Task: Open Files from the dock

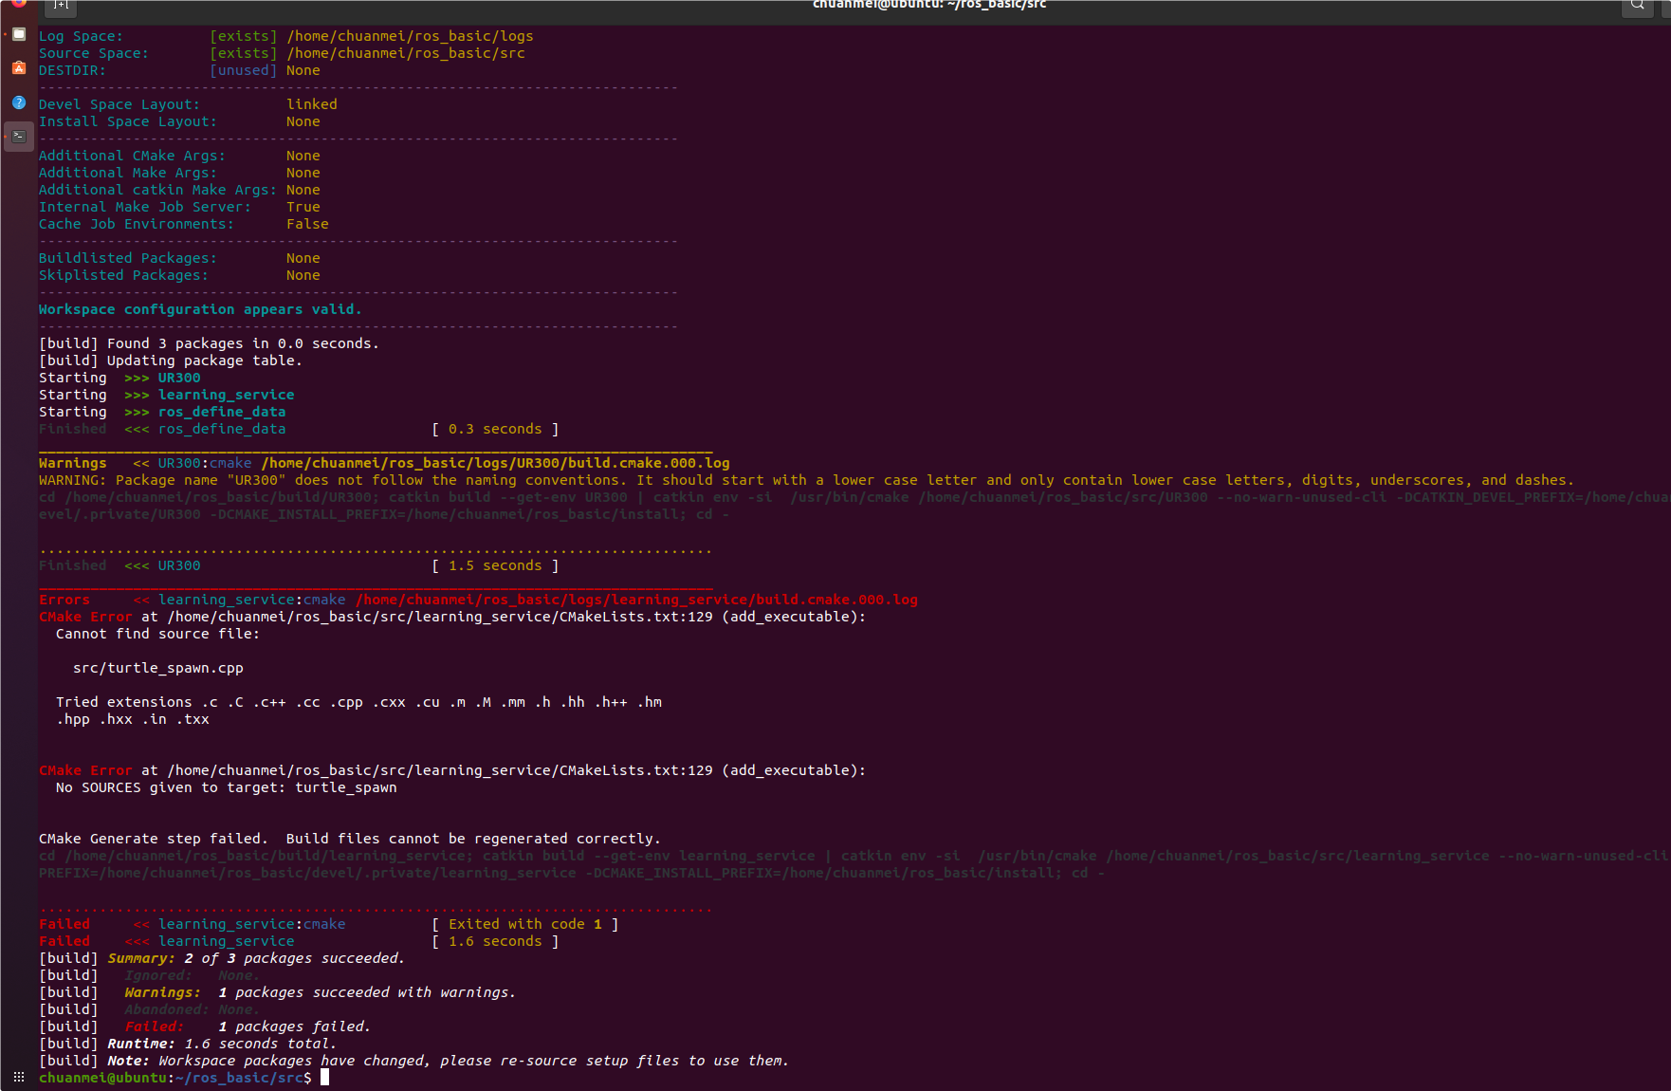Action: pyautogui.click(x=18, y=34)
